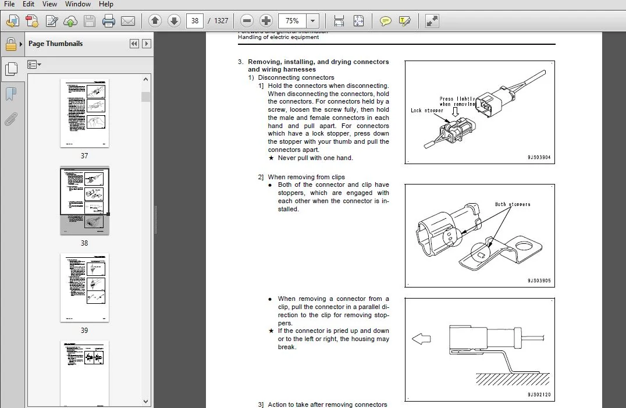The image size is (626, 408).
Task: Click the 'Page Thumbnails' panel title
Action: click(x=55, y=44)
